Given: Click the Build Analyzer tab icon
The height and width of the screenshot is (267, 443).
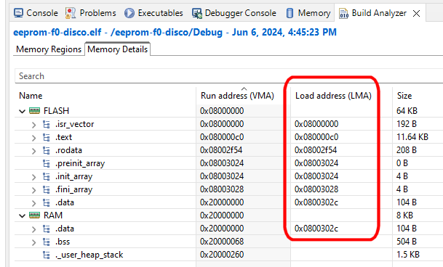Looking at the screenshot, I should tap(343, 13).
